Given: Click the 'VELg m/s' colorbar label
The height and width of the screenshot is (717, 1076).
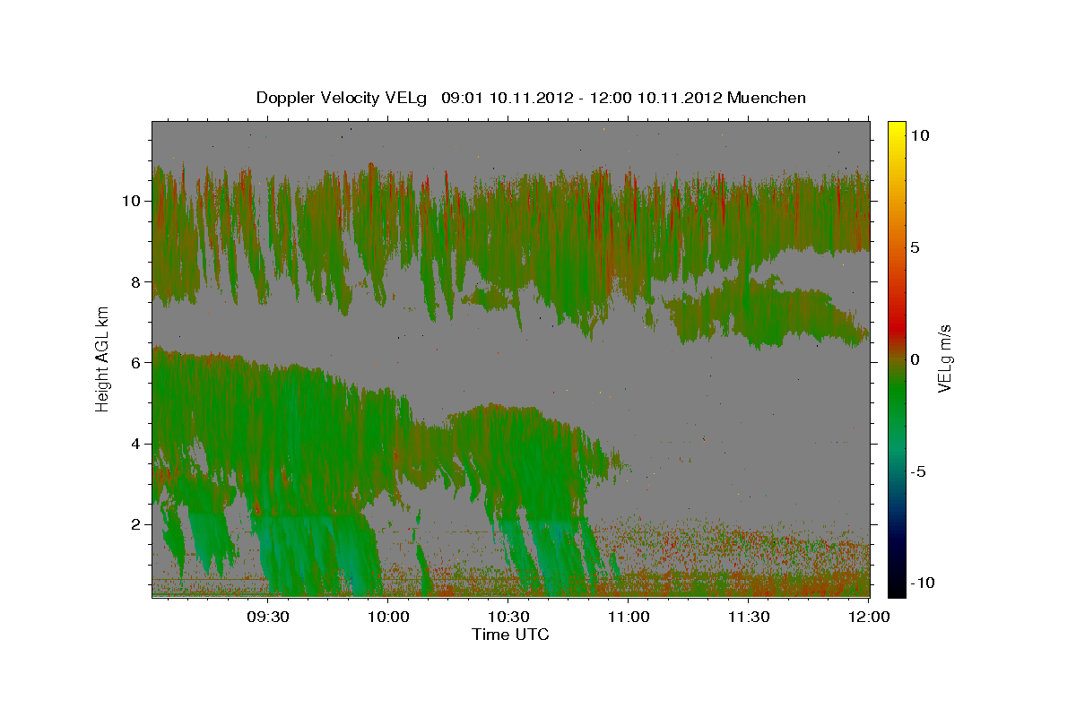Looking at the screenshot, I should pyautogui.click(x=944, y=358).
